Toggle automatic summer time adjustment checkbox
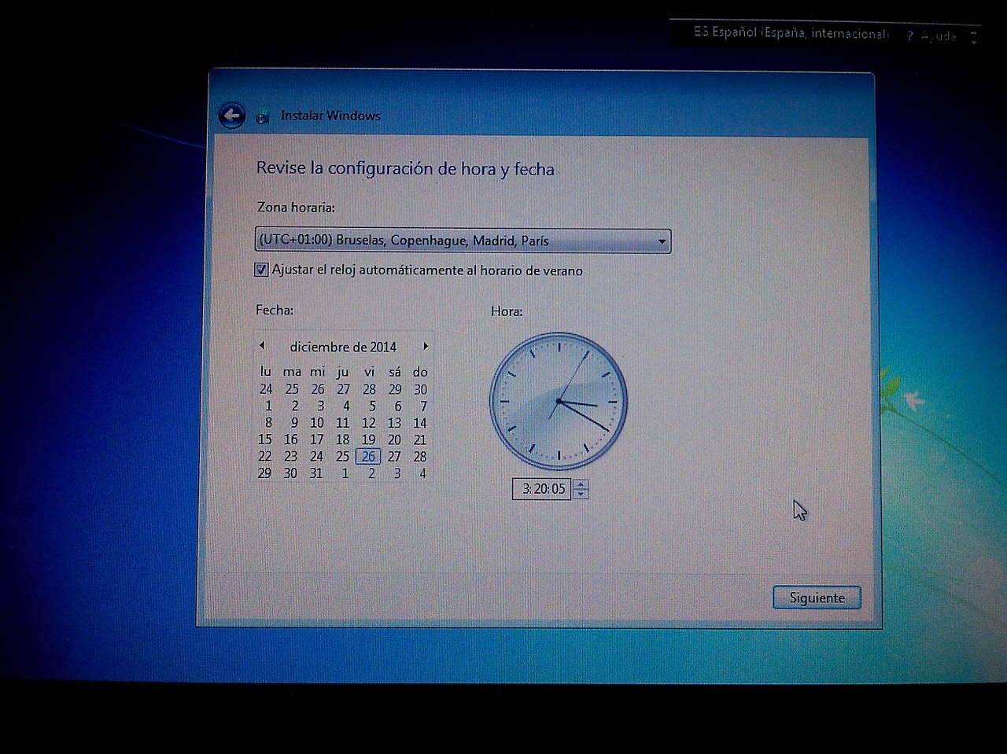Image resolution: width=1007 pixels, height=754 pixels. [x=261, y=270]
